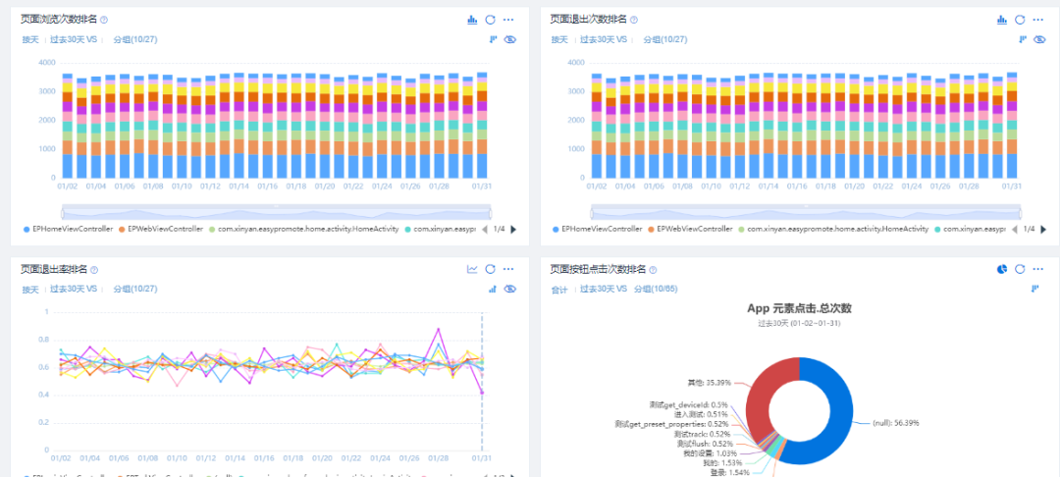
Task: Open 分组(10/27) selector in 页面退出率排名
Action: pyautogui.click(x=135, y=290)
